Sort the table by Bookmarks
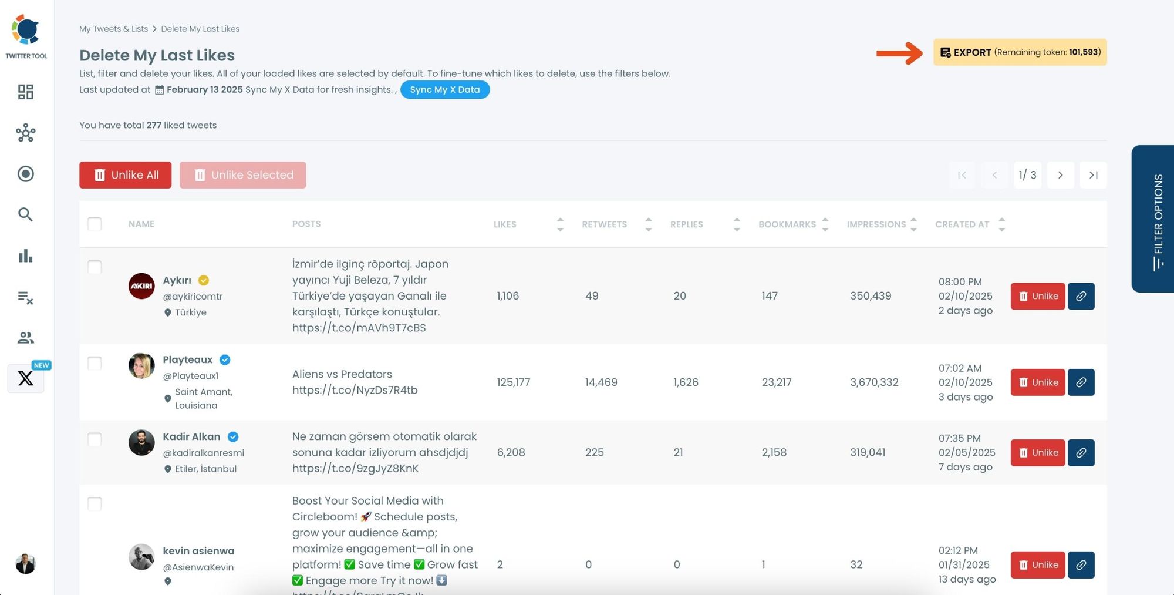 coord(825,224)
